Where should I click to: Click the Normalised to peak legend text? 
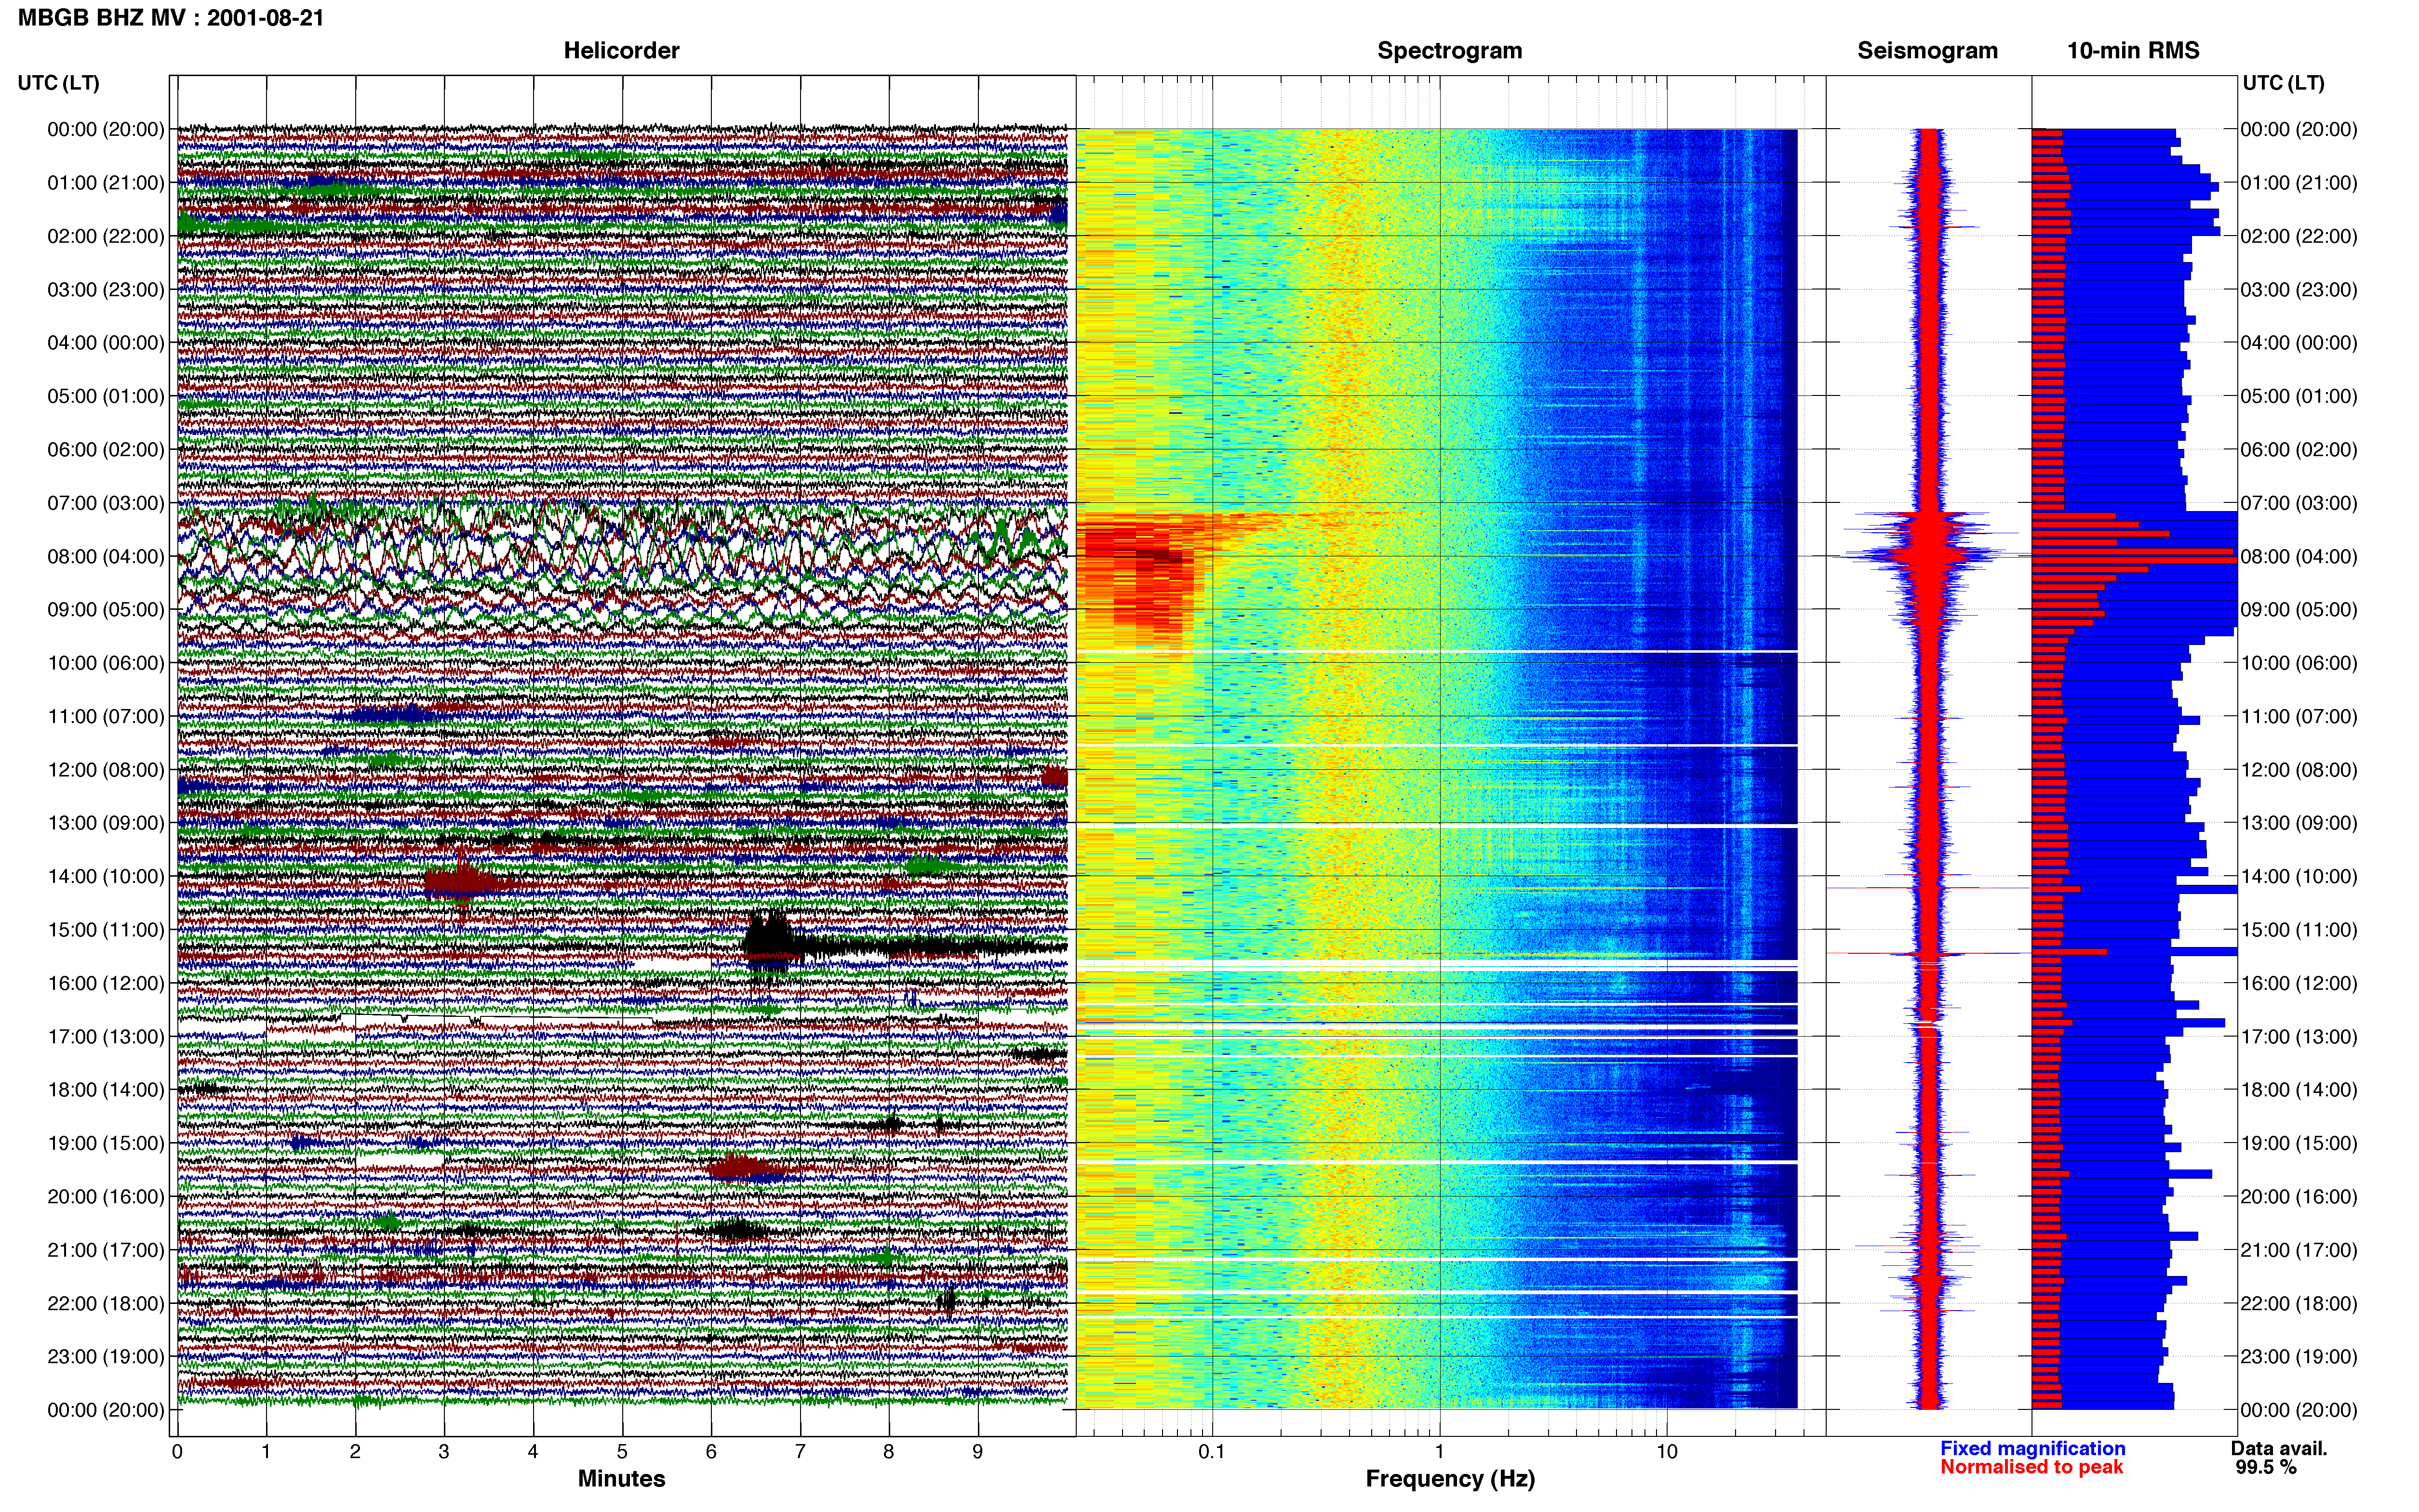point(2032,1467)
